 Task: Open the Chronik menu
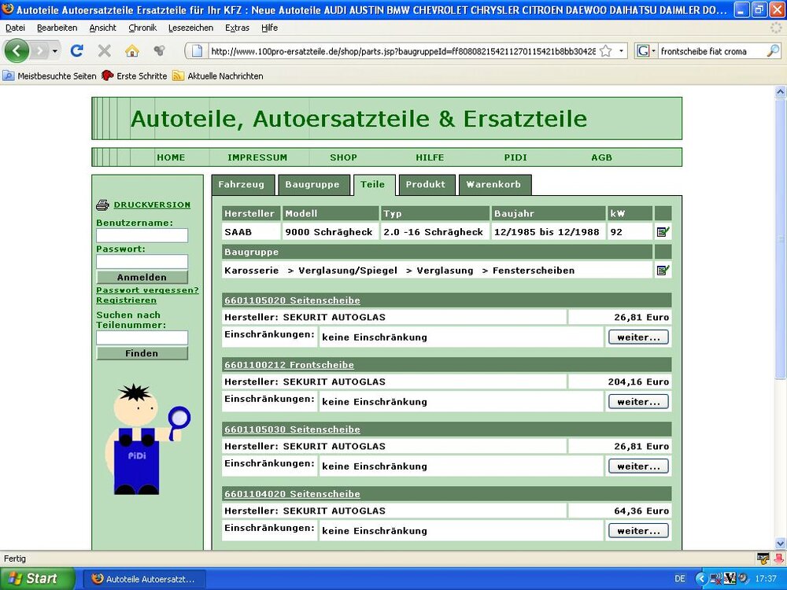(x=142, y=28)
